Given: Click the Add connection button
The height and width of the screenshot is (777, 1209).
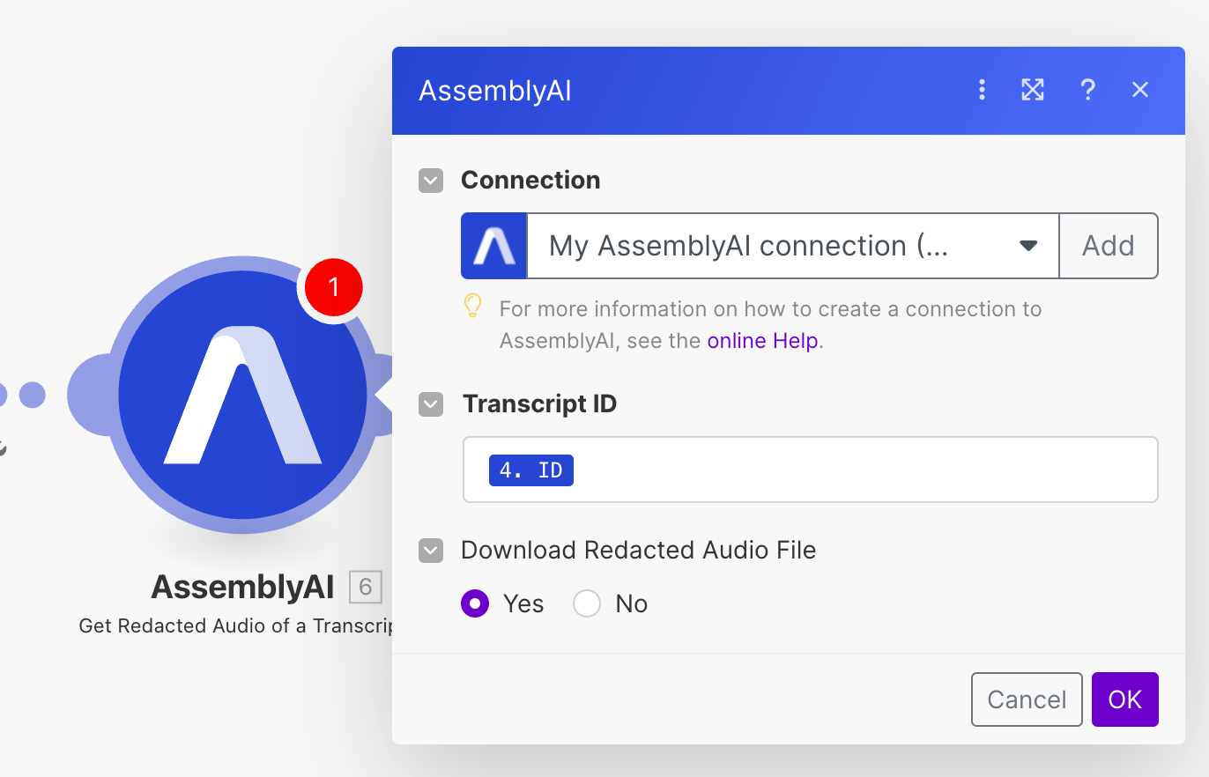Looking at the screenshot, I should (1109, 246).
